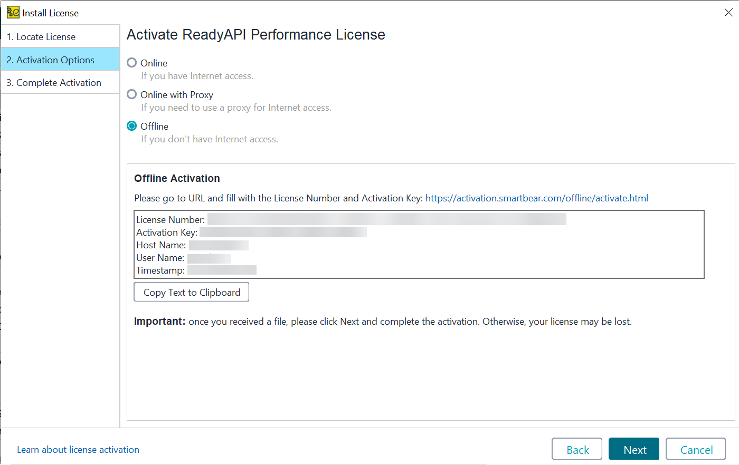Click the Host Name entry
This screenshot has height=465, width=739.
[x=218, y=245]
